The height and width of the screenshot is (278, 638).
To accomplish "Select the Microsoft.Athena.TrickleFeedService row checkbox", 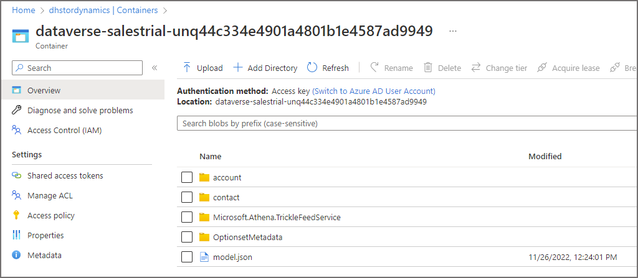I will click(x=187, y=218).
